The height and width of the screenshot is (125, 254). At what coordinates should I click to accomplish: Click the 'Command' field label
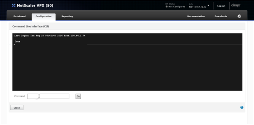pyautogui.click(x=19, y=96)
